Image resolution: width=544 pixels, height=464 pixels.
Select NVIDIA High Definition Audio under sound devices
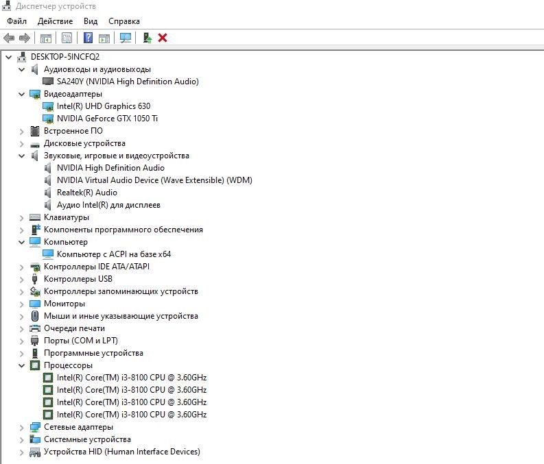pos(110,168)
